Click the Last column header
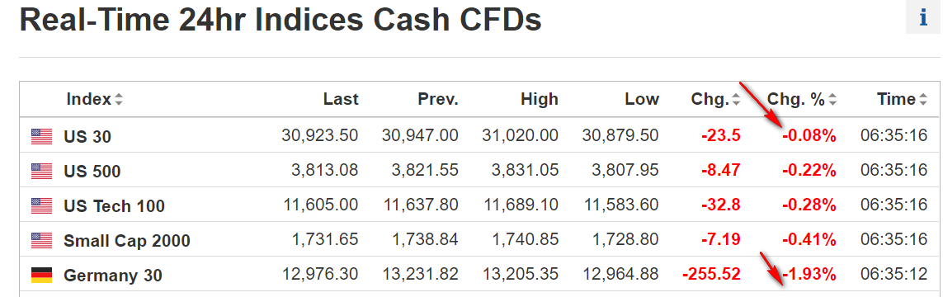Viewport: 943px width, 297px height. pos(341,99)
